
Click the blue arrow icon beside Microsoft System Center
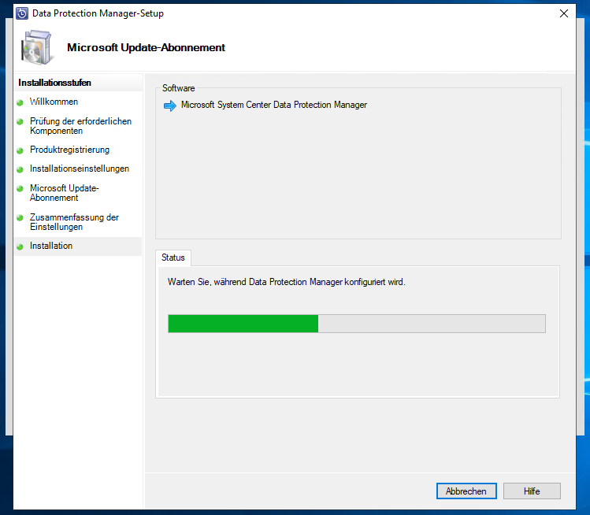[170, 106]
